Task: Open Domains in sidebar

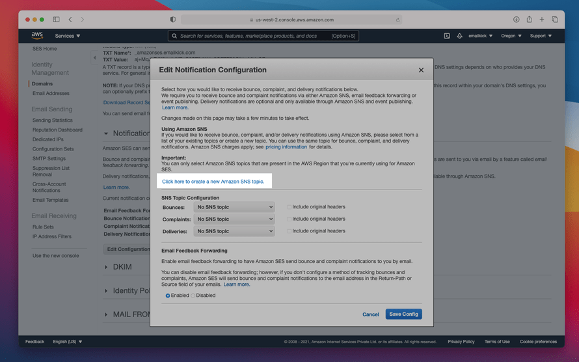Action: (42, 84)
